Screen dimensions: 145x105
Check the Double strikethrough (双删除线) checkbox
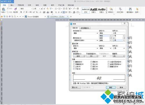(74, 64)
